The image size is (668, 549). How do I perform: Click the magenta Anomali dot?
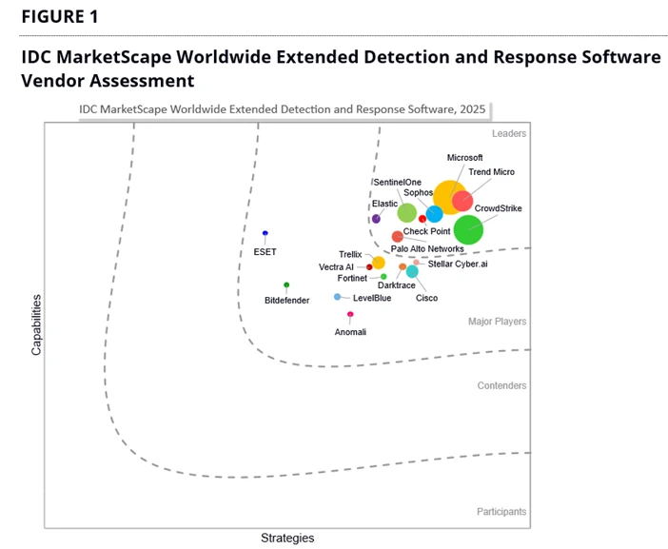[350, 314]
